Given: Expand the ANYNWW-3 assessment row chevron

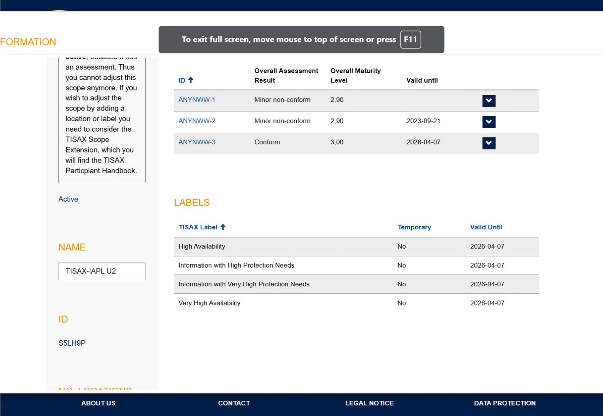Looking at the screenshot, I should coord(489,143).
